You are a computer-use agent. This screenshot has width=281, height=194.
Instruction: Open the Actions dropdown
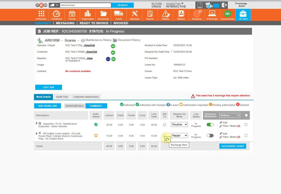pyautogui.click(x=230, y=115)
